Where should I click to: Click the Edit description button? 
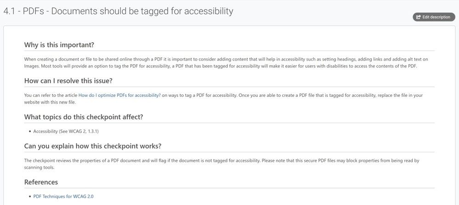click(434, 17)
